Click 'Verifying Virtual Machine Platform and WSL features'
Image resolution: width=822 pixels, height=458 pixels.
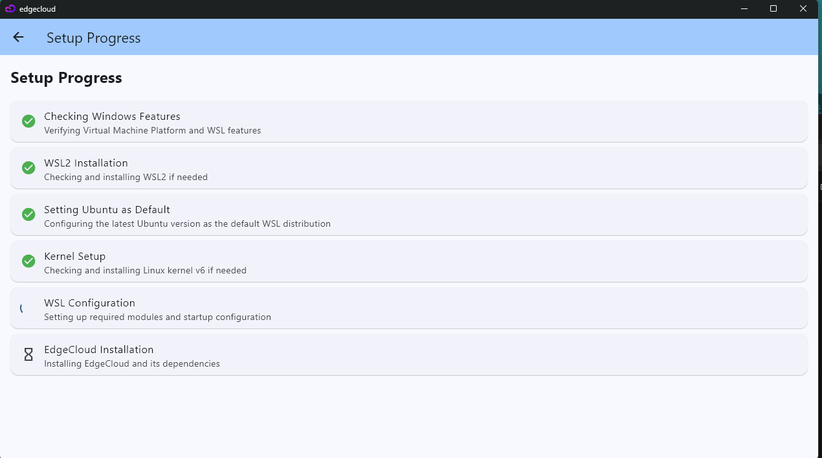point(152,130)
